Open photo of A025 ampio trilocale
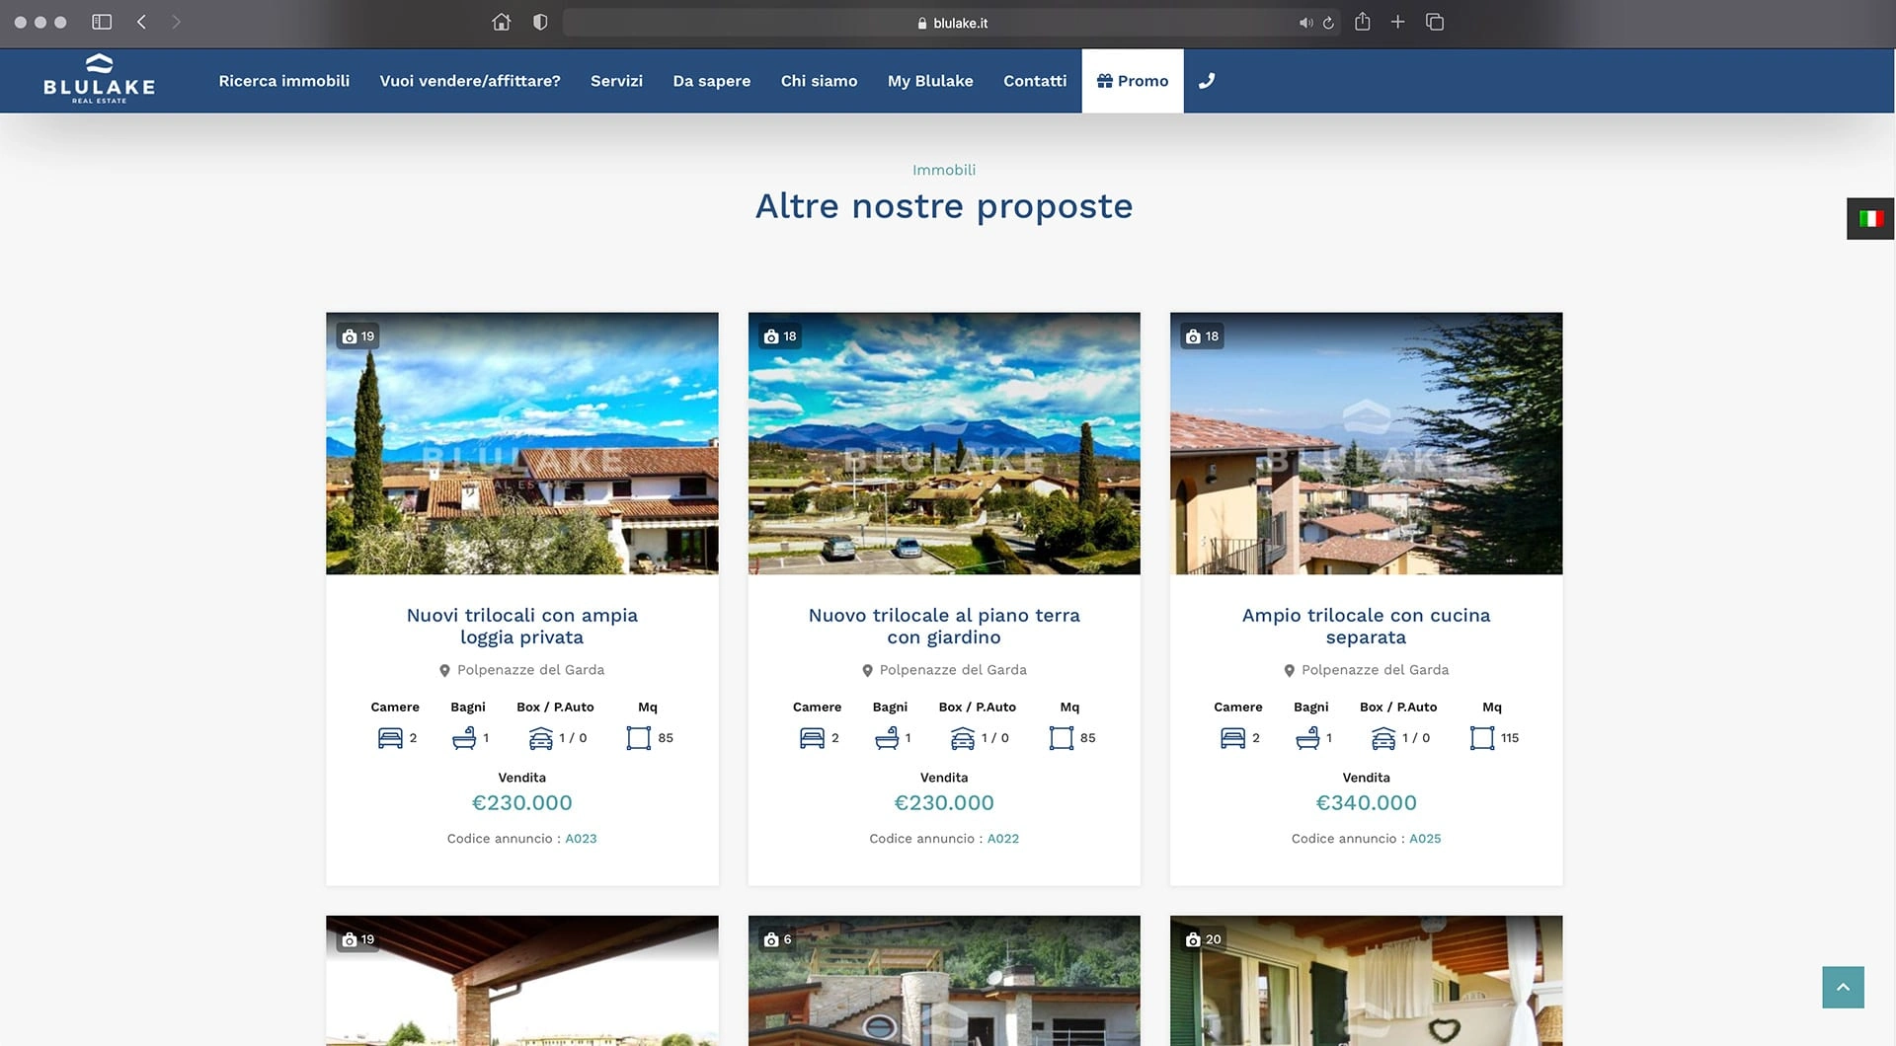The height and width of the screenshot is (1046, 1896). [1366, 443]
